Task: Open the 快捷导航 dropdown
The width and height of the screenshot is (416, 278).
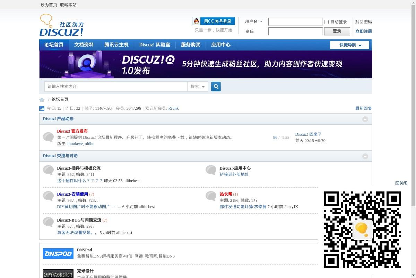Action: point(349,45)
